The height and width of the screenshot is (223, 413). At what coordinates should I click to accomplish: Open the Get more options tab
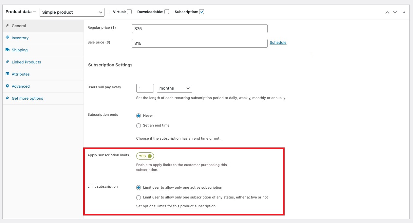coord(43,98)
